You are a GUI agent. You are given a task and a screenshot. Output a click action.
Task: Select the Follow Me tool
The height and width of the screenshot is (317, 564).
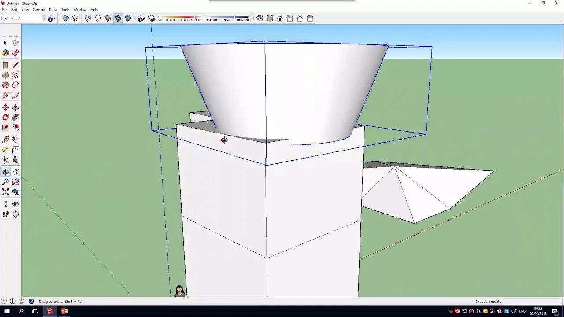(x=15, y=118)
